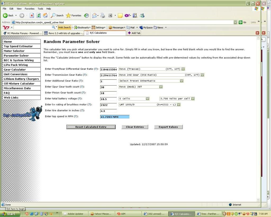Open the Yahoo Messenger toolbar button

[x=116, y=27]
